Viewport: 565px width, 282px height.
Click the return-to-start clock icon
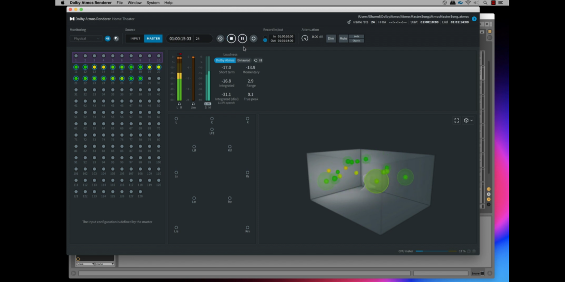point(220,39)
